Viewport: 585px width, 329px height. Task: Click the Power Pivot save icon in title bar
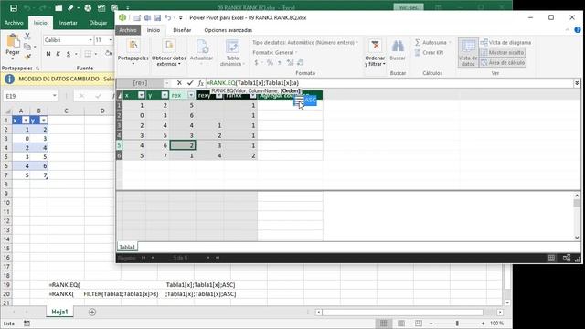(157, 17)
